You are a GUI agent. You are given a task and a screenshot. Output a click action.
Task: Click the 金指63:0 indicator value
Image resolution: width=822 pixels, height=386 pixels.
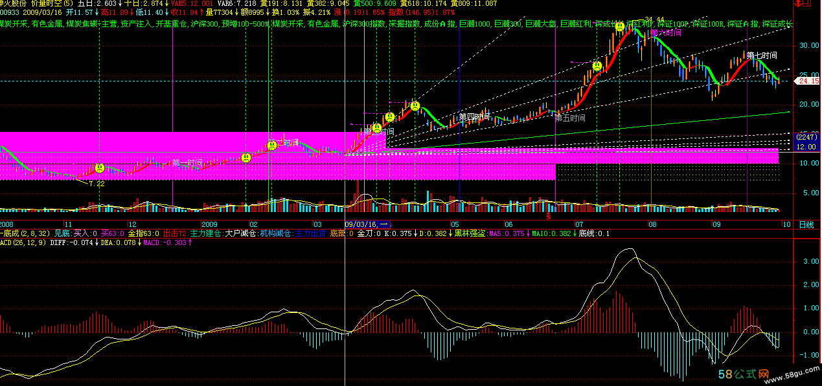143,233
